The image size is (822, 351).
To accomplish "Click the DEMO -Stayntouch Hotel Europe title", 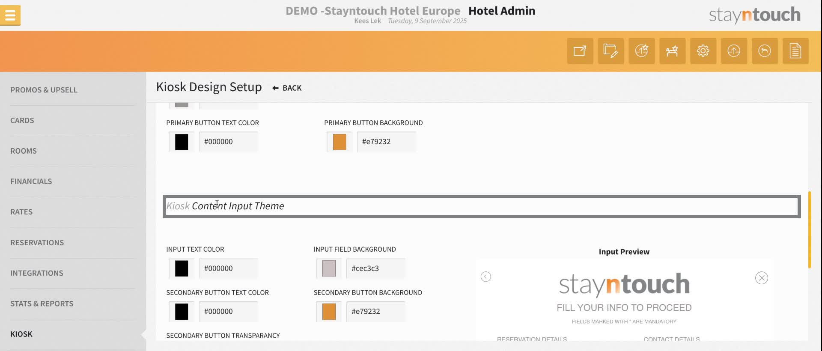I will (x=373, y=11).
